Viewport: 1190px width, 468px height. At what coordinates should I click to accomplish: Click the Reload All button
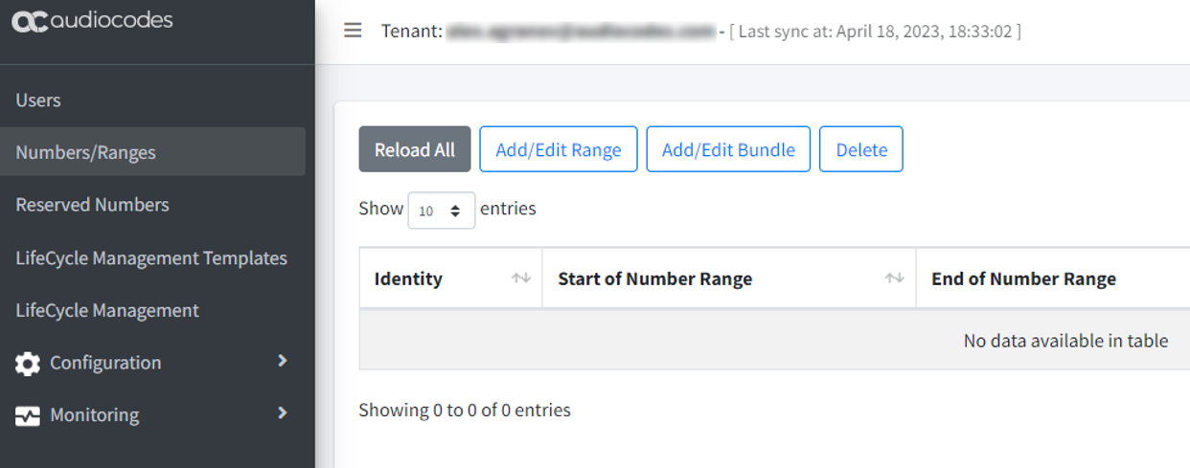tap(415, 149)
